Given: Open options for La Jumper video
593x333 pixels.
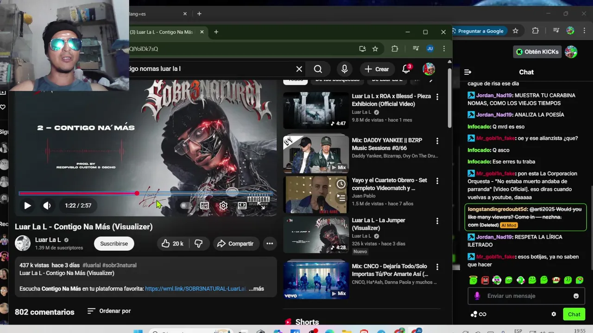Looking at the screenshot, I should 437,221.
